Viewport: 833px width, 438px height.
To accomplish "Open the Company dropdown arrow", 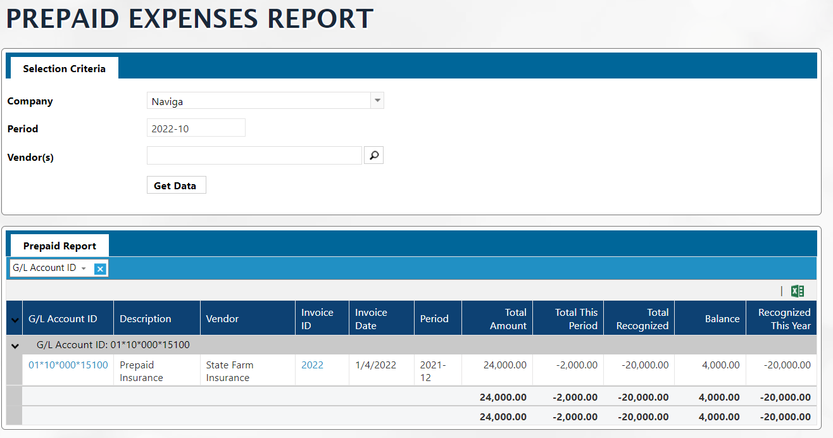I will tap(377, 101).
